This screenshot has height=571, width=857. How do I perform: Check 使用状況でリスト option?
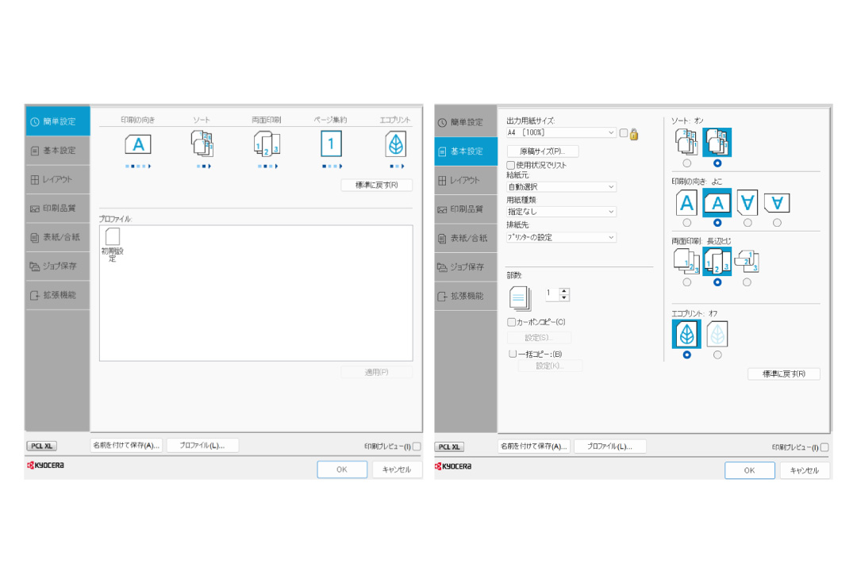pyautogui.click(x=512, y=164)
